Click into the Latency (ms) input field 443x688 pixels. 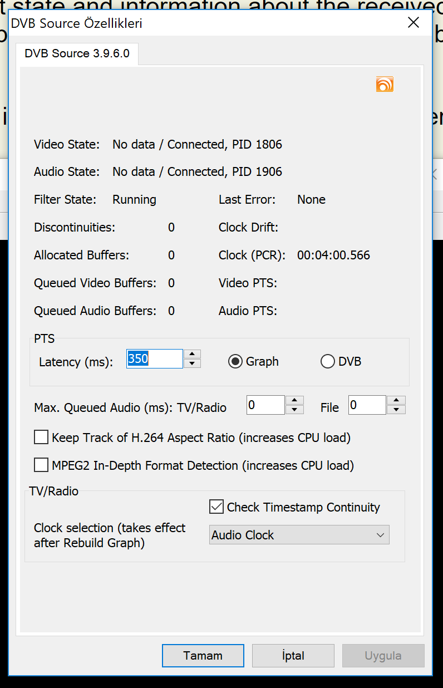(154, 359)
